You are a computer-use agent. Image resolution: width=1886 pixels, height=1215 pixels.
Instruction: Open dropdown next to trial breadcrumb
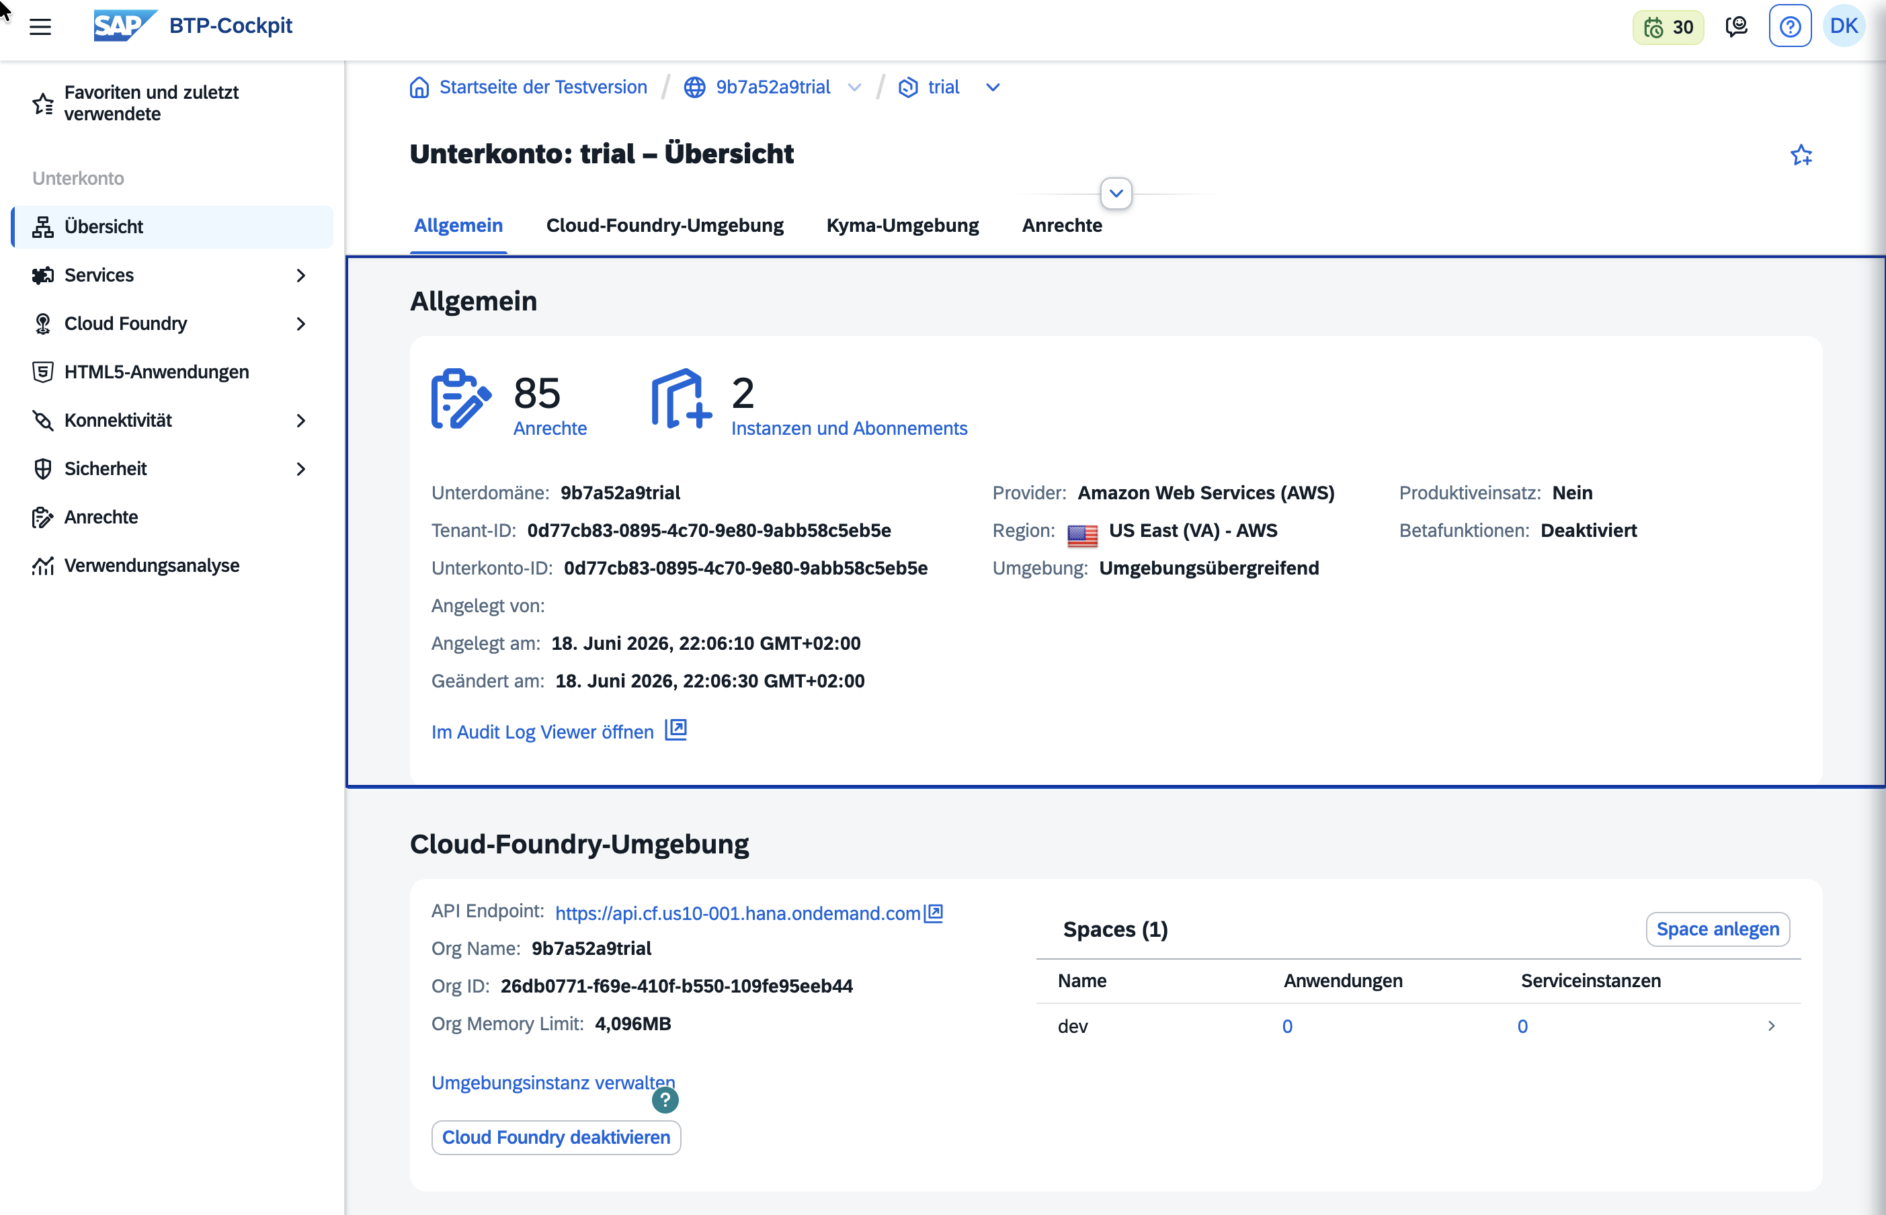[993, 87]
